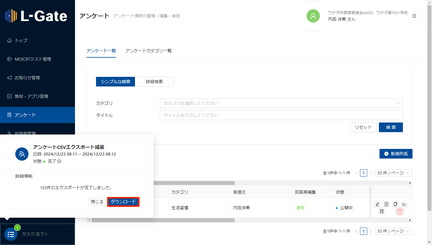Click the タイトル input field

[x=281, y=115]
